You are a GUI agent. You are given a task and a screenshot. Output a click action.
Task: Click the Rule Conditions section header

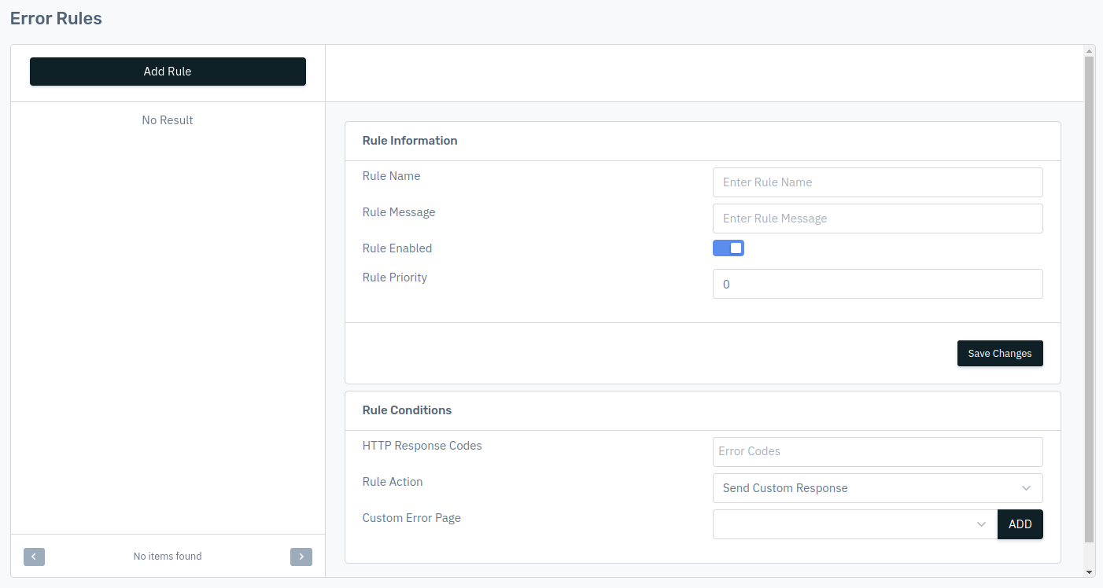coord(407,410)
